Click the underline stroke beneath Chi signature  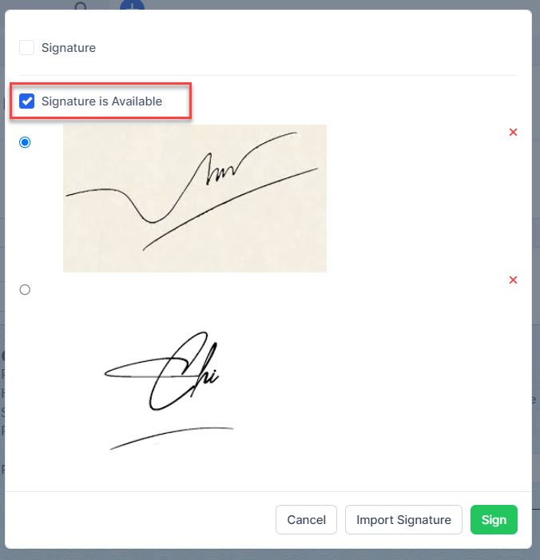(172, 438)
